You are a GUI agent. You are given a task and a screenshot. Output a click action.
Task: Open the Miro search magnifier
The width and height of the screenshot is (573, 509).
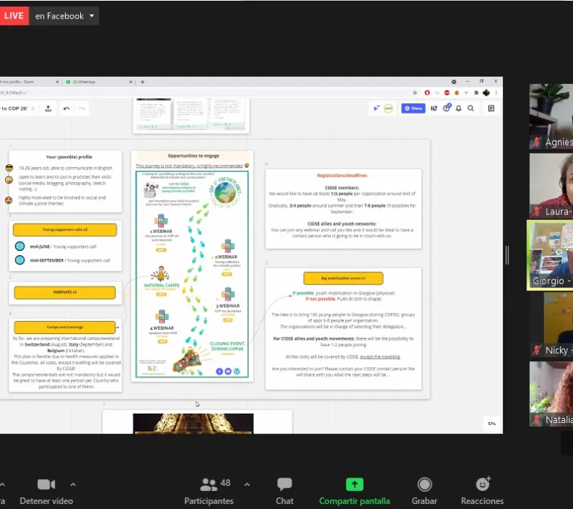point(471,108)
